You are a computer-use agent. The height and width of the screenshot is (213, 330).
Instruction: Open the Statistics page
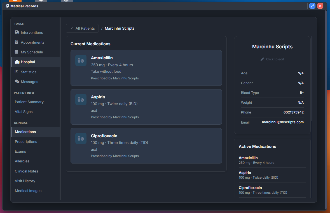[x=35, y=72]
